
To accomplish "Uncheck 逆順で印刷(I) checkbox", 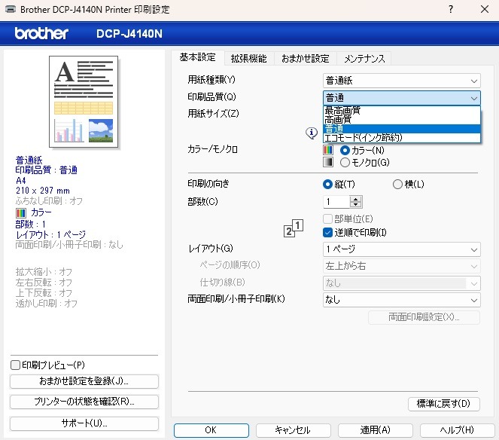I will [x=328, y=233].
